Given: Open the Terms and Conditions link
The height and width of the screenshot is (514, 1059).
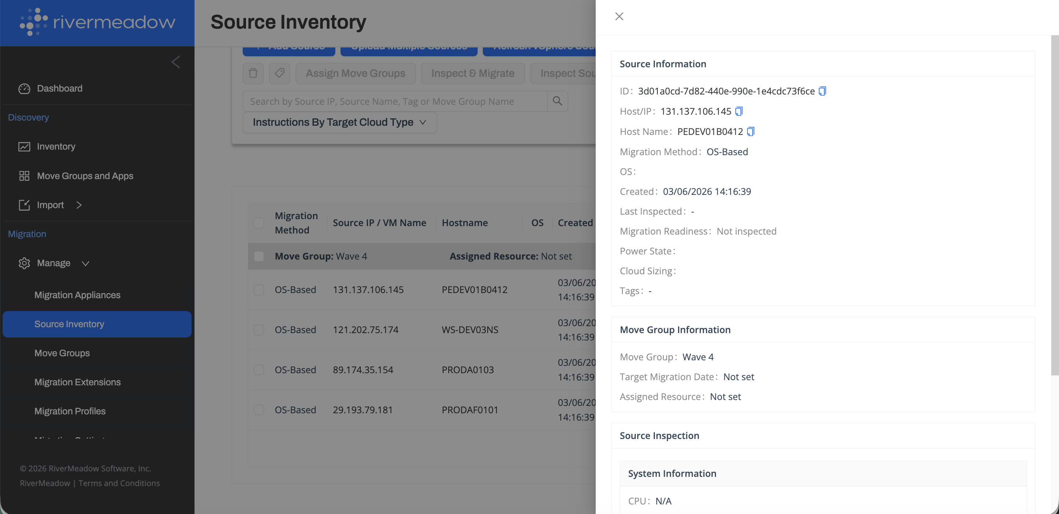Looking at the screenshot, I should tap(119, 483).
